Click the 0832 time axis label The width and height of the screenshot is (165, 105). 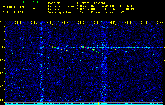click(x=34, y=22)
